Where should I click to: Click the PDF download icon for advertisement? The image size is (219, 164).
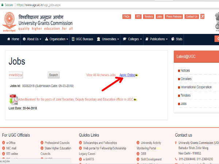tap(14, 99)
